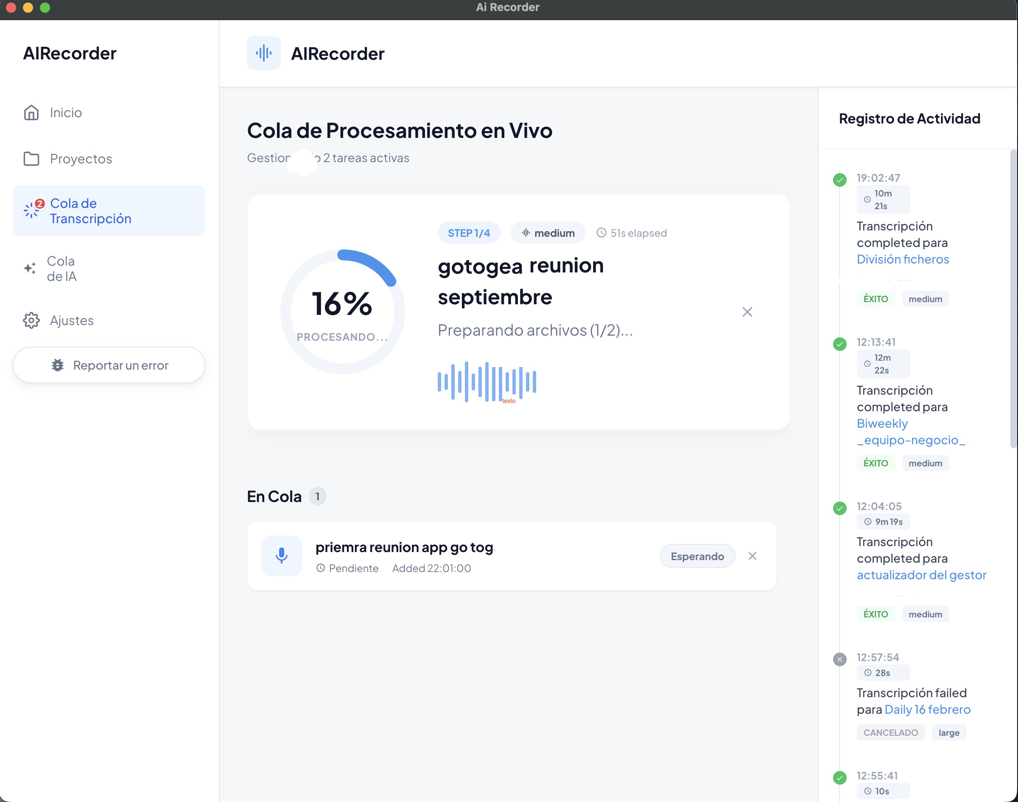Remove priemra reunion from the queue
Screen dimensions: 1018x802
tap(752, 555)
